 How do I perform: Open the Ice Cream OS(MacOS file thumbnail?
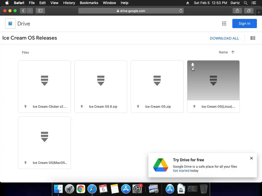[x=45, y=137]
